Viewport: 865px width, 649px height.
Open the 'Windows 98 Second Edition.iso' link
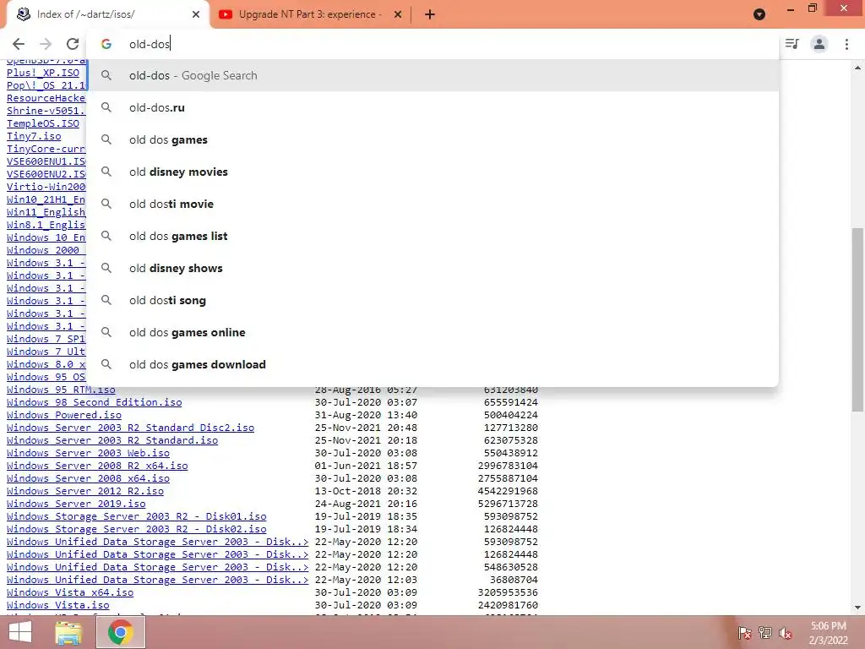[x=95, y=402]
